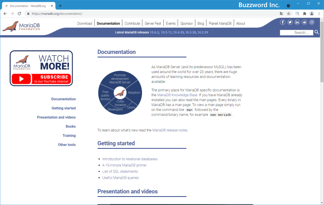Open the Chrome profile avatar menu

click(312, 14)
